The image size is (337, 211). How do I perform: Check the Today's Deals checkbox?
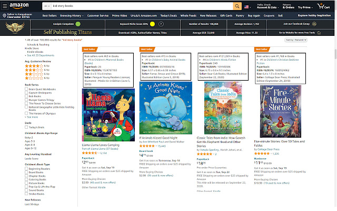click(x=27, y=128)
